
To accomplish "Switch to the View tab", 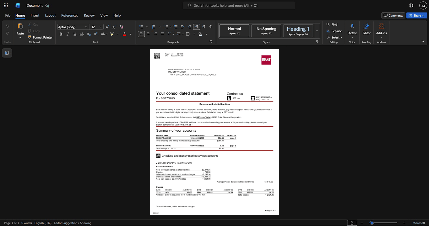I will (x=104, y=15).
